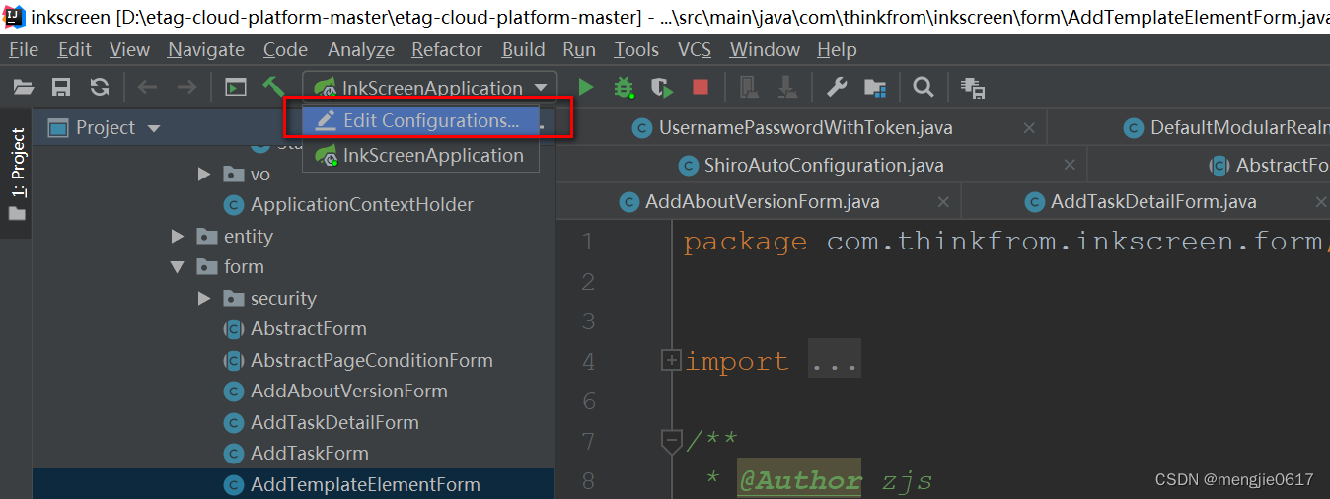Close the AddAboutVersionForm.java tab
This screenshot has height=499, width=1330.
point(943,202)
